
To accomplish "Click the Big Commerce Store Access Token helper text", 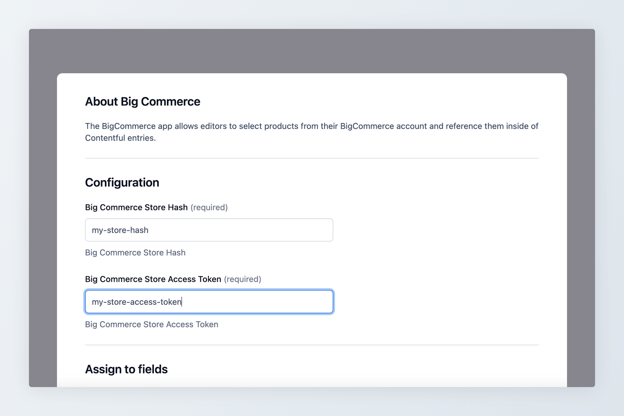I will [151, 324].
